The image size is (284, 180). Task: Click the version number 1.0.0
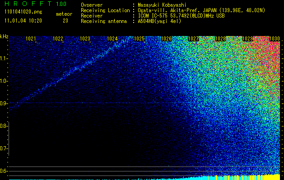point(61,4)
